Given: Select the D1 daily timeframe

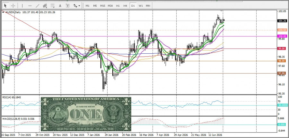Looking at the screenshot, I should tap(133, 6).
